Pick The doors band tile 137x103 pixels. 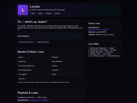[67, 70]
